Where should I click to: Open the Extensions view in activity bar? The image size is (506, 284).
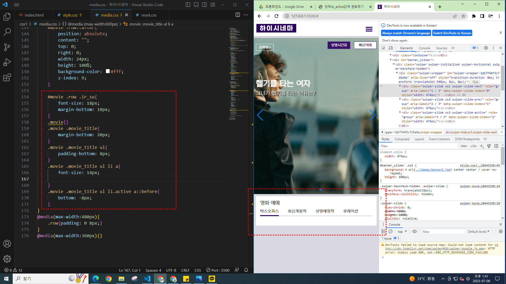pos(7,78)
